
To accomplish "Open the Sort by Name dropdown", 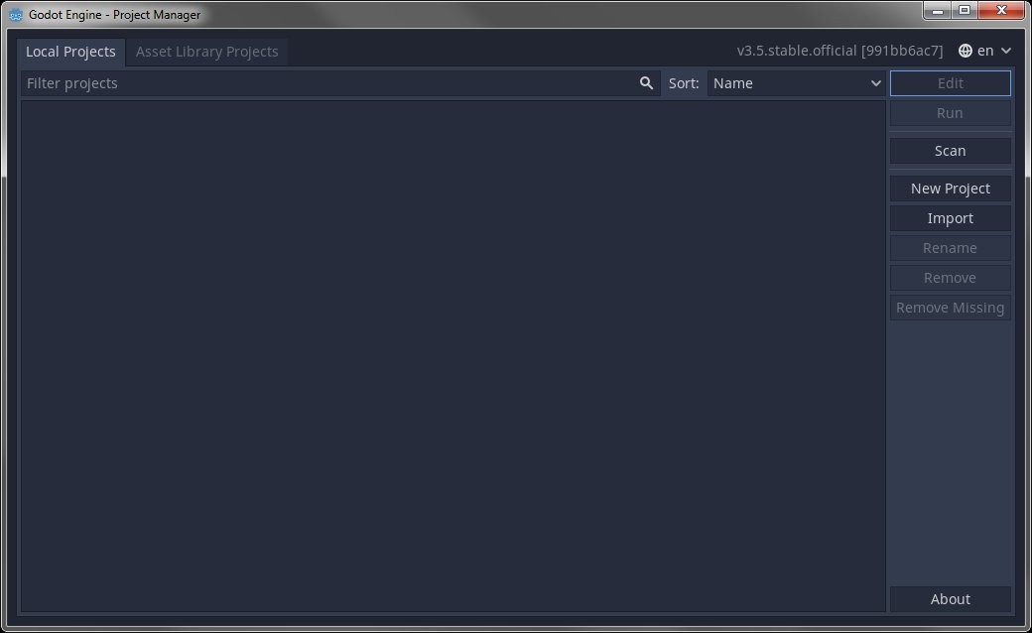I will click(796, 83).
